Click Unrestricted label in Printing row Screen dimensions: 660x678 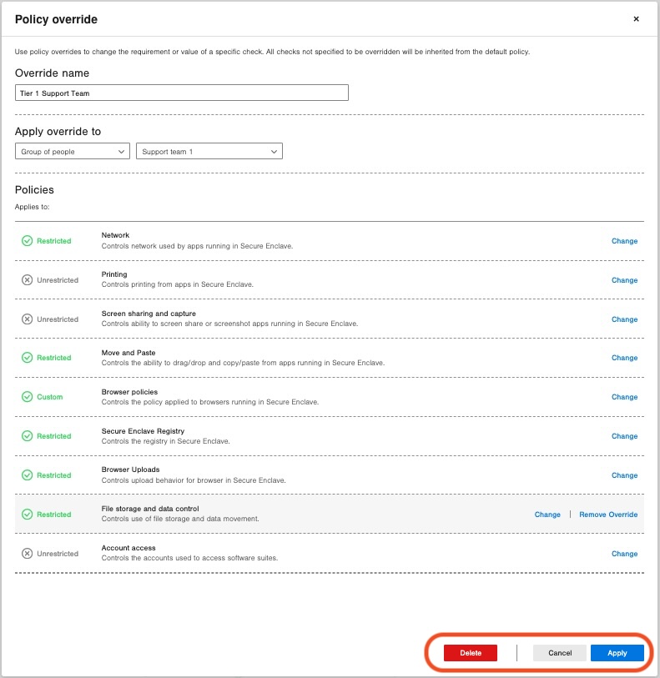[58, 280]
